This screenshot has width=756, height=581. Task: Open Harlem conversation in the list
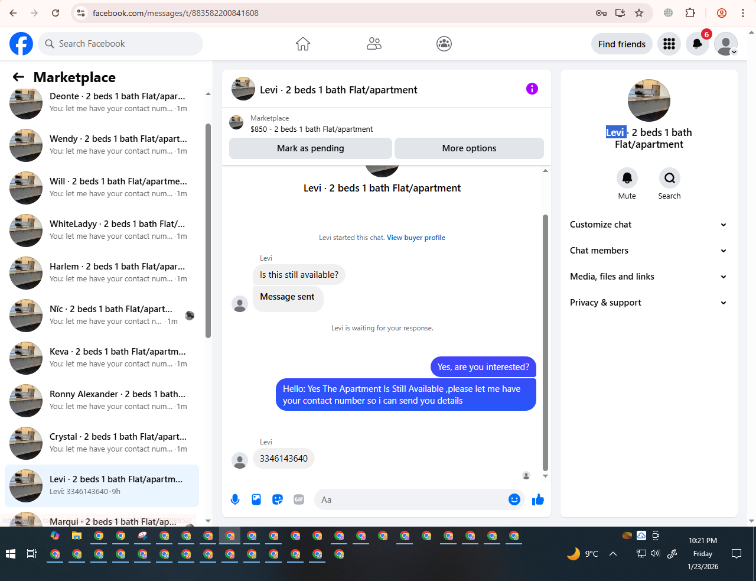tap(102, 272)
